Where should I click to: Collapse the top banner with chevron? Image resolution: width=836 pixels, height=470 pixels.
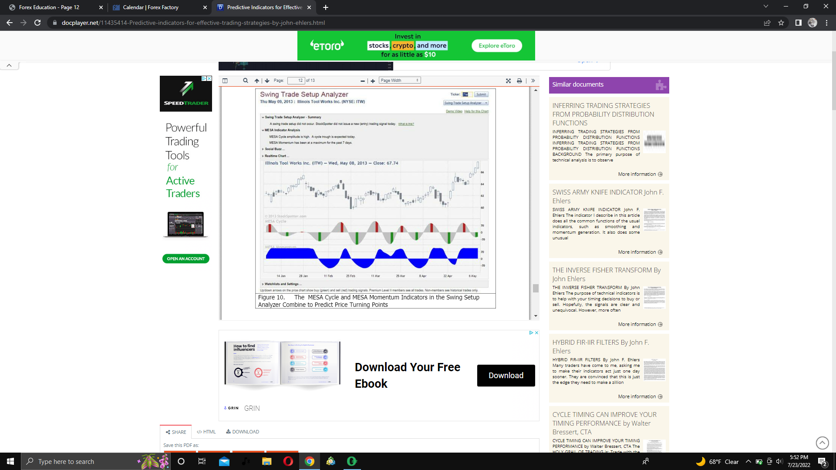[x=9, y=65]
